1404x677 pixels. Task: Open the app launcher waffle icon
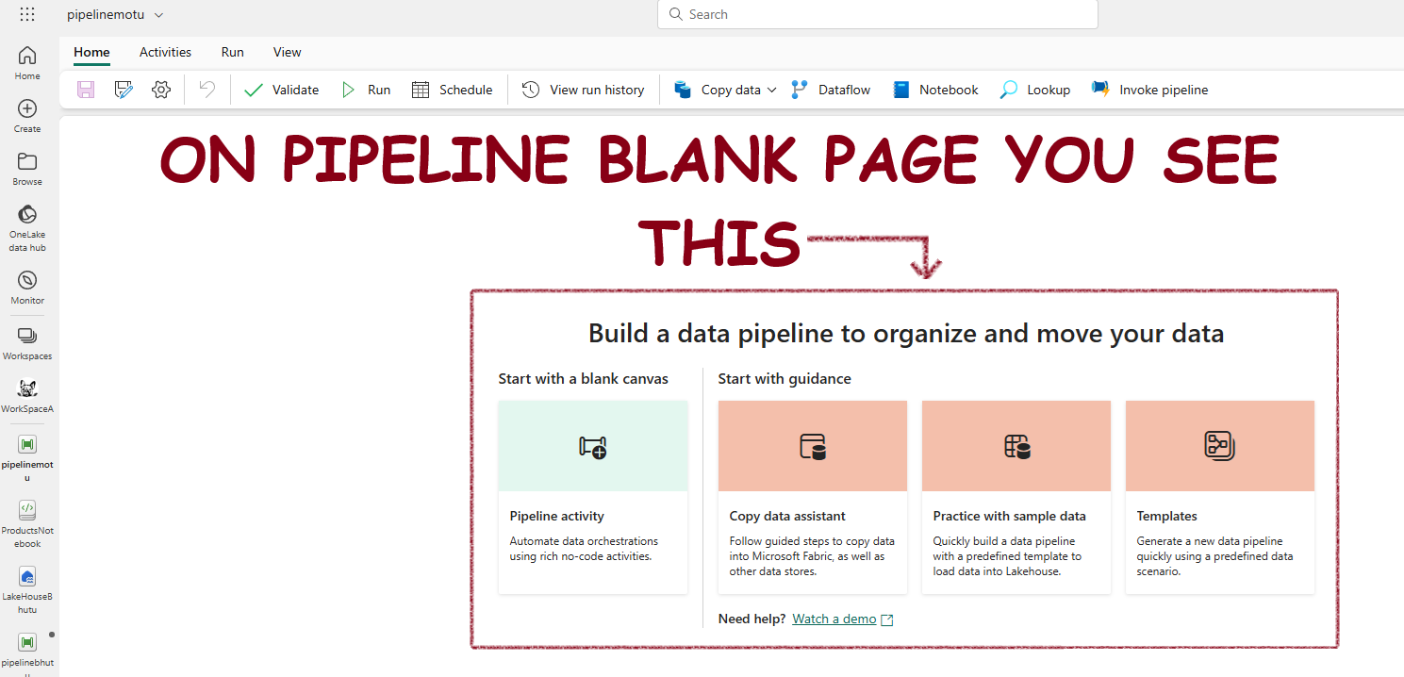click(27, 15)
